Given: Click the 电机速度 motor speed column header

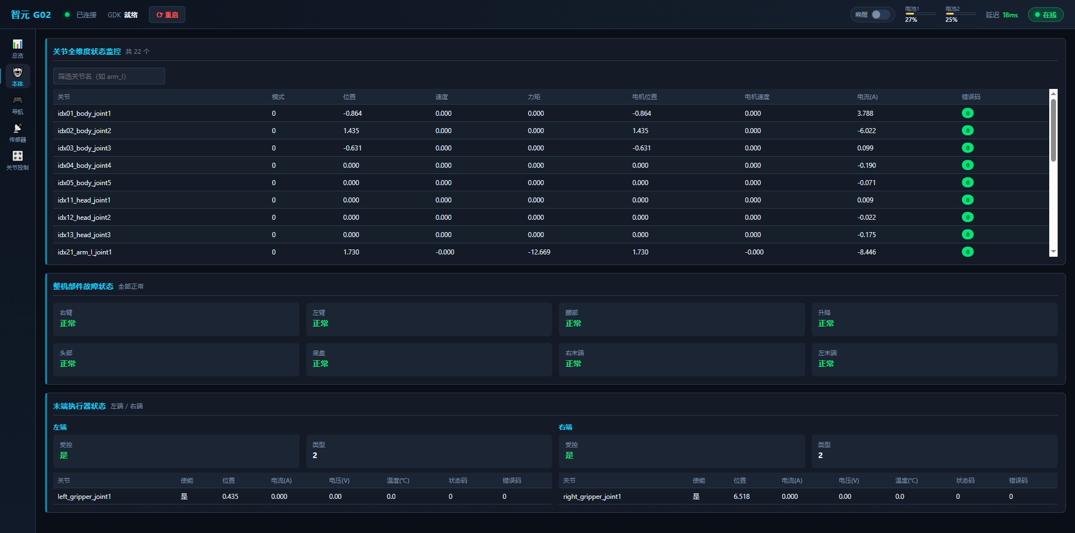Looking at the screenshot, I should pos(757,97).
